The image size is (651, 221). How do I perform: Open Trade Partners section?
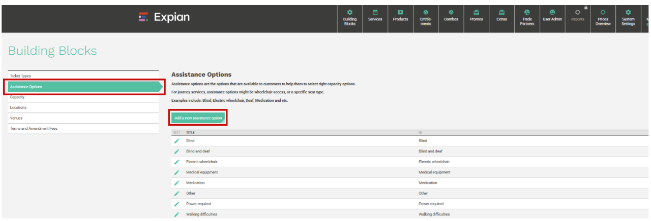pyautogui.click(x=527, y=19)
